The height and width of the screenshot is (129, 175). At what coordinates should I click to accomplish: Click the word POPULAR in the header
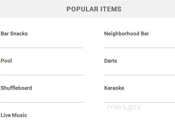[82, 9]
